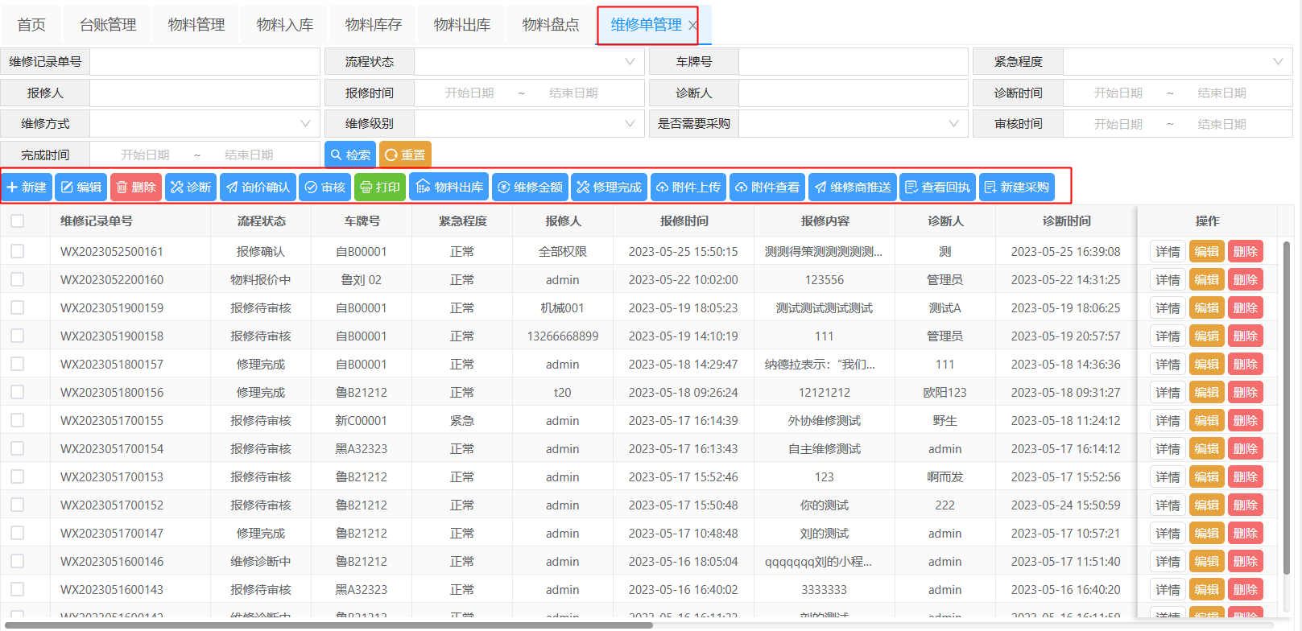
Task: Open the 紧急程度 dropdown
Action: tap(1177, 62)
